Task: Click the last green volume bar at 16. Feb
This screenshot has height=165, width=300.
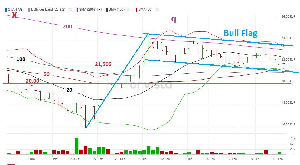Action: [279, 153]
